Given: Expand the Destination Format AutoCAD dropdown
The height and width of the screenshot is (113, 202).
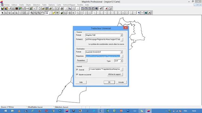Looking at the screenshot, I should [x=121, y=52].
